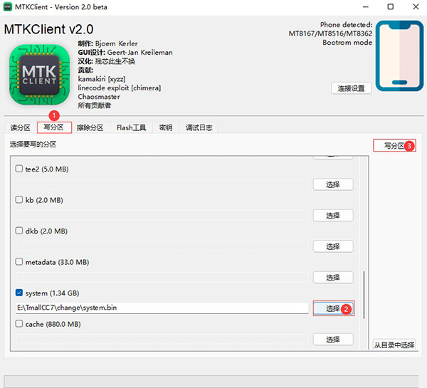
Task: Open the 调试日志 tab
Action: click(199, 127)
